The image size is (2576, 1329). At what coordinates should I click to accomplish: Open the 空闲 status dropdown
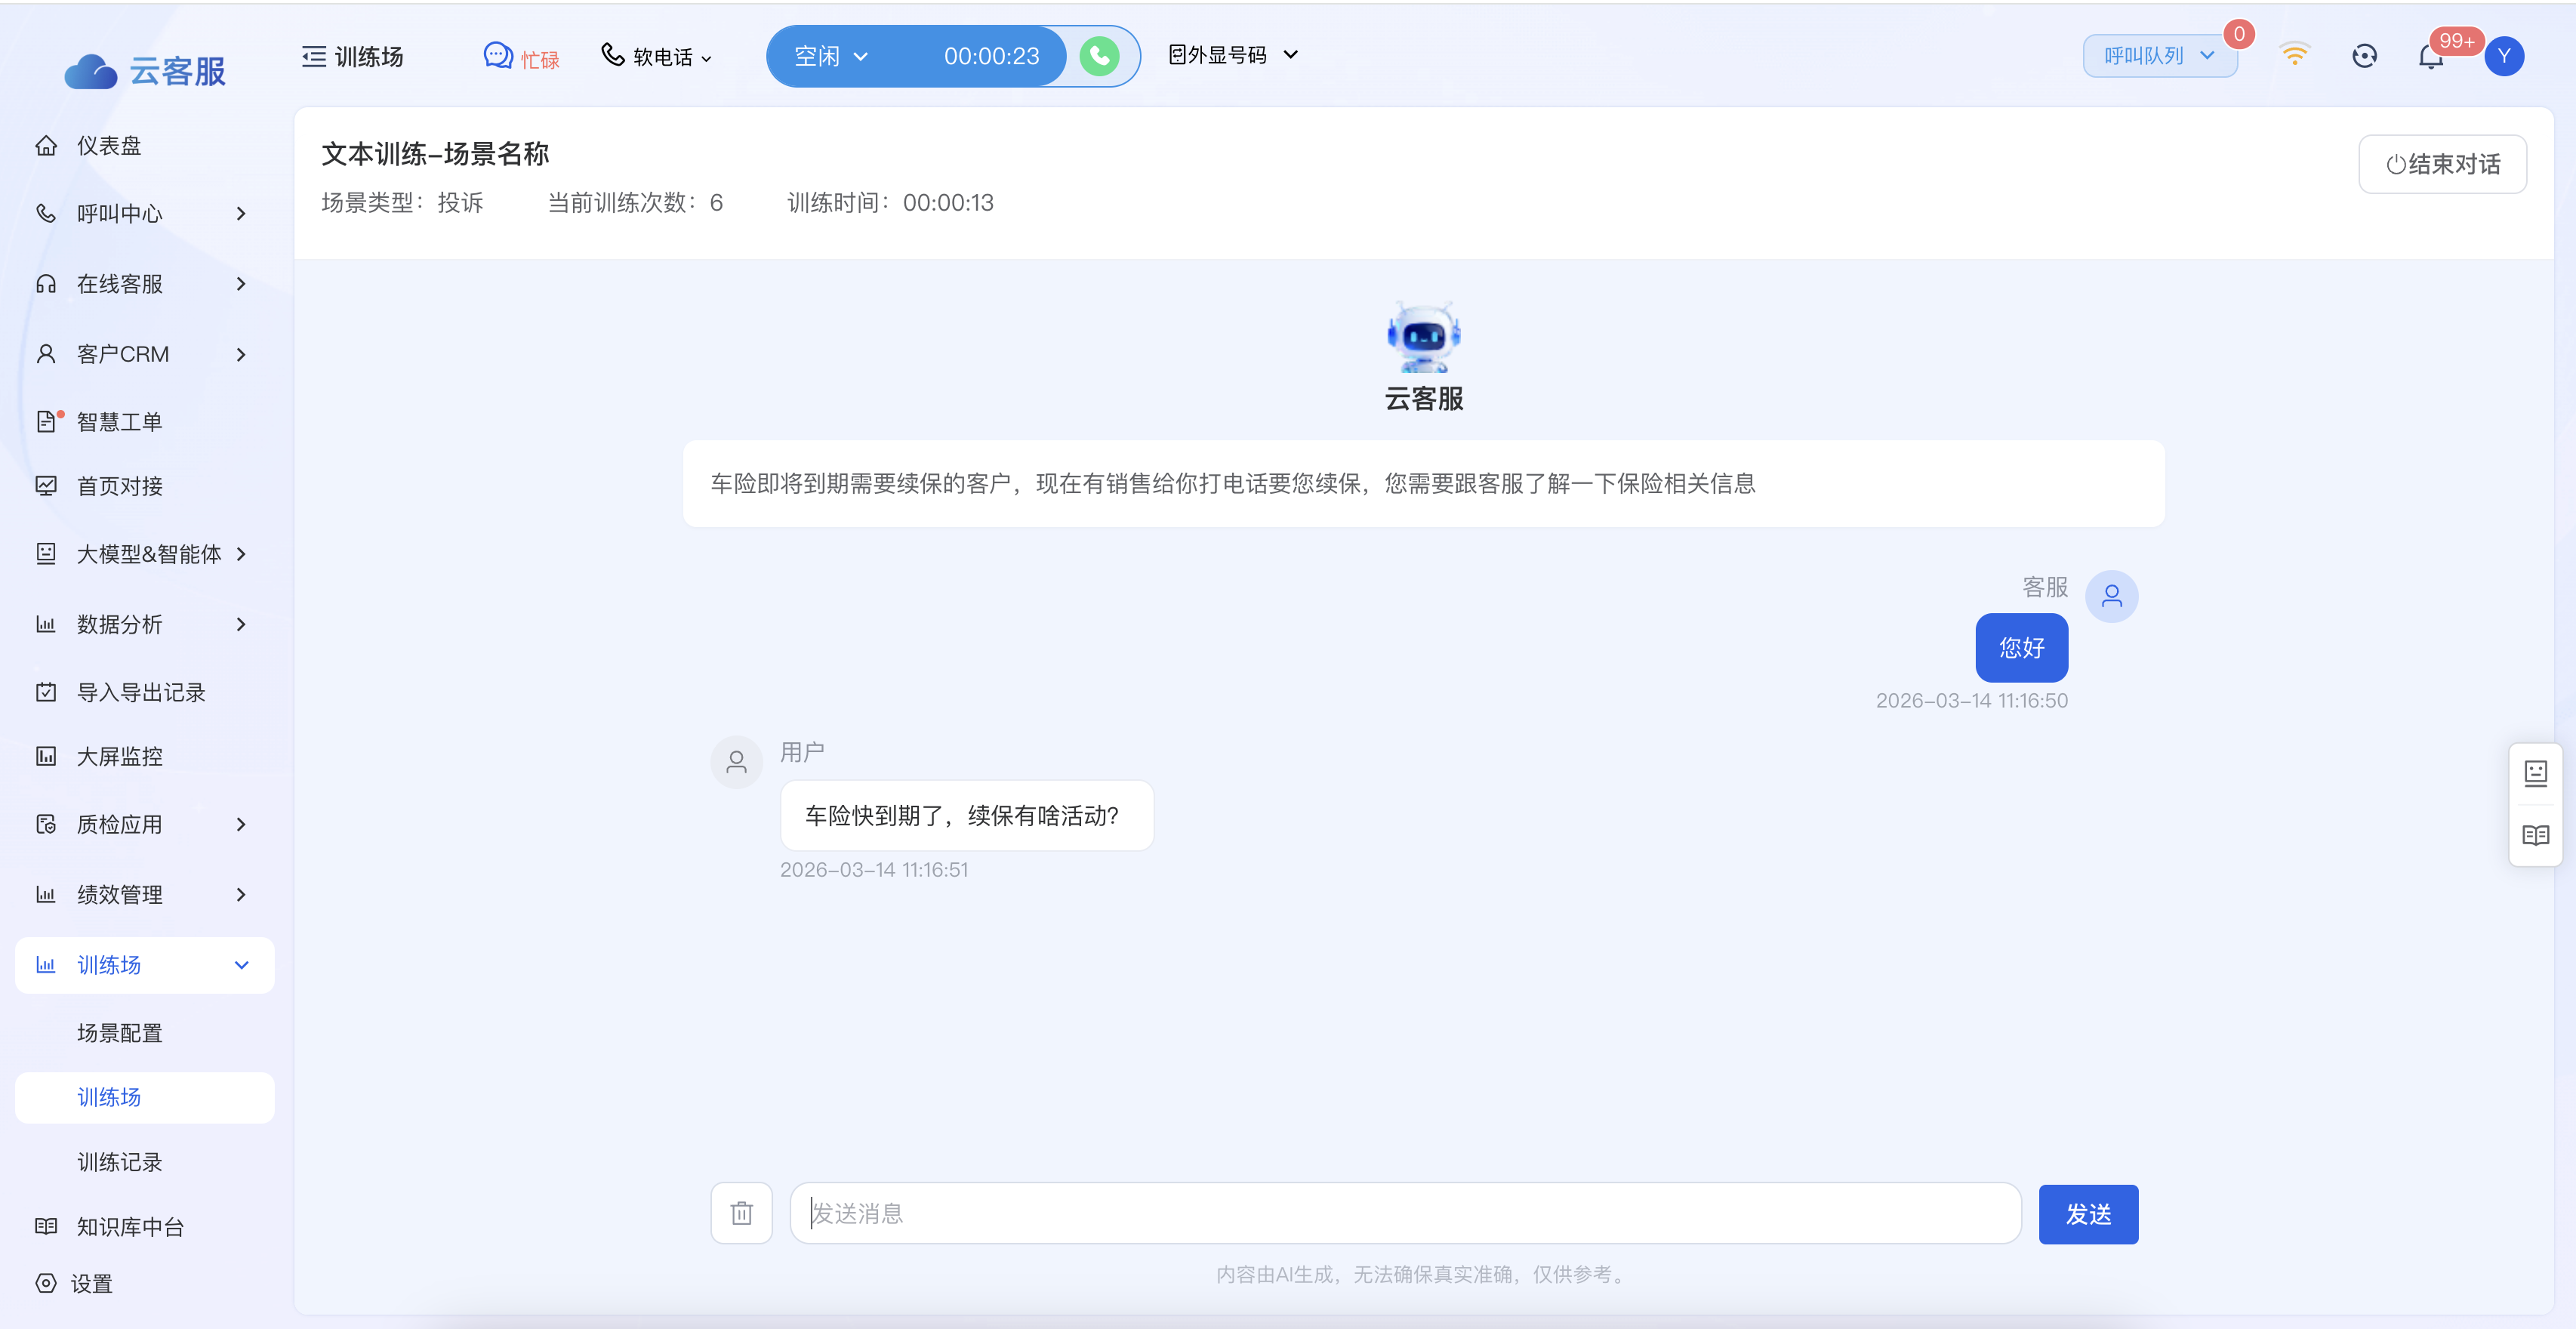(x=830, y=56)
